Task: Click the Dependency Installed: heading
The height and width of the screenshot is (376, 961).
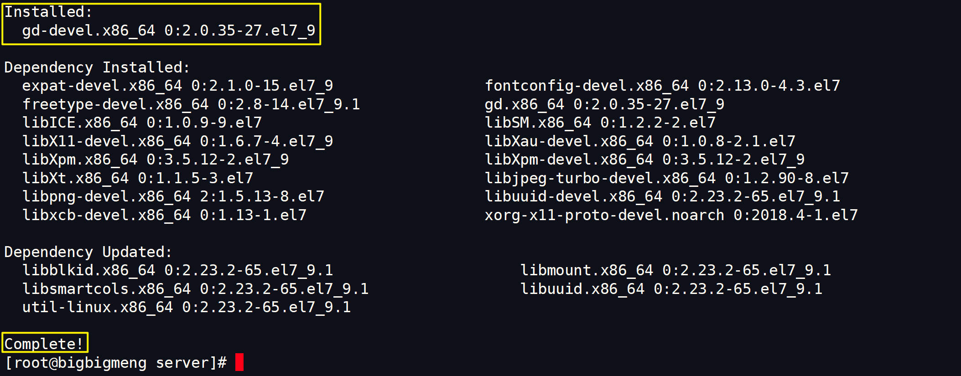Action: point(97,67)
